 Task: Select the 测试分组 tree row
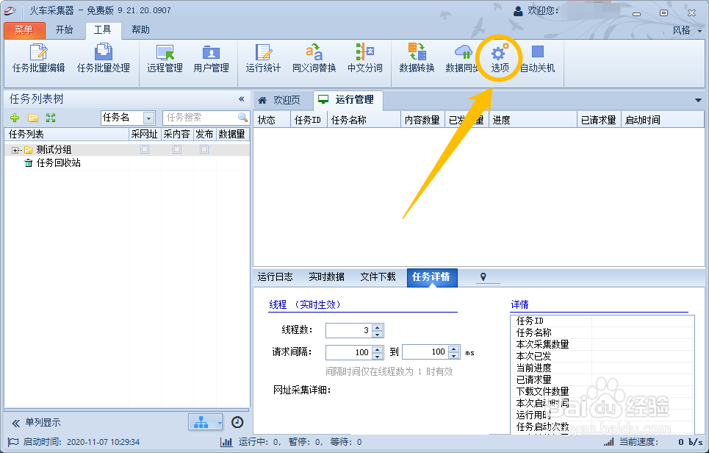click(x=126, y=150)
